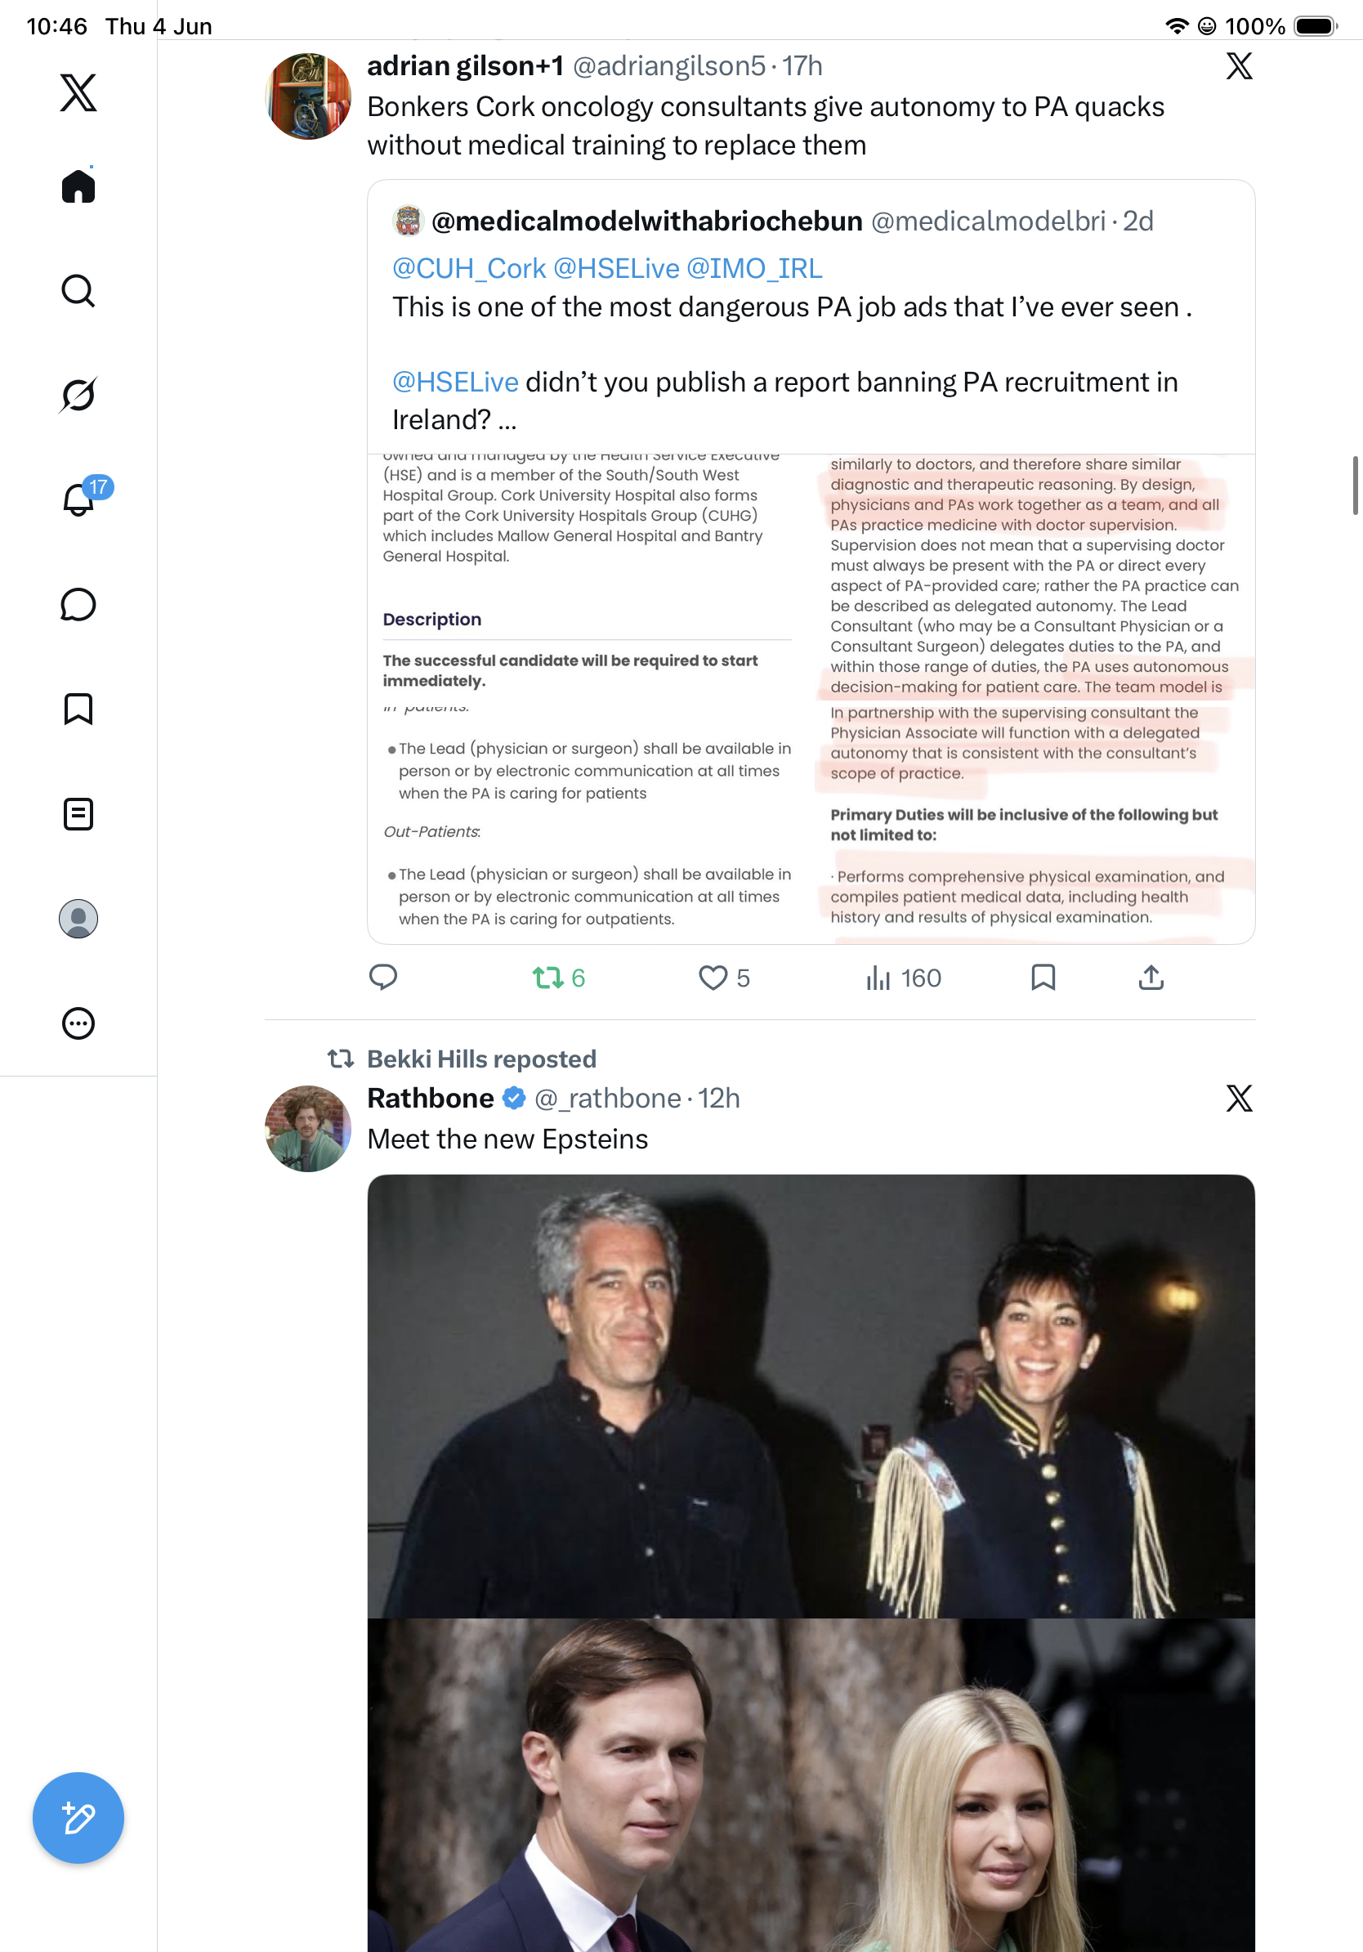The image size is (1363, 1952).
Task: Open profile avatar in the sidebar
Action: [x=78, y=919]
